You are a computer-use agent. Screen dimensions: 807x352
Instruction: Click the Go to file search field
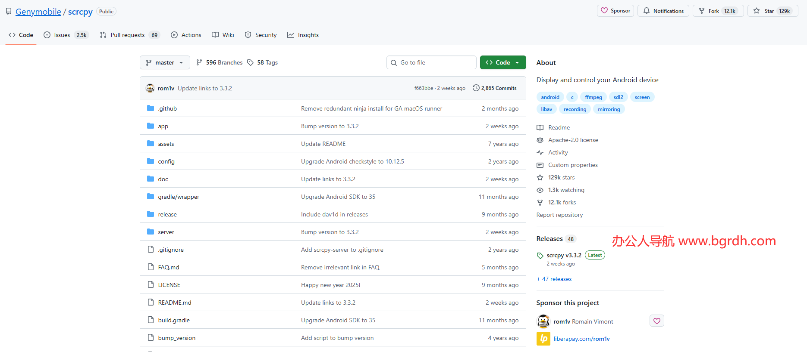(x=431, y=63)
